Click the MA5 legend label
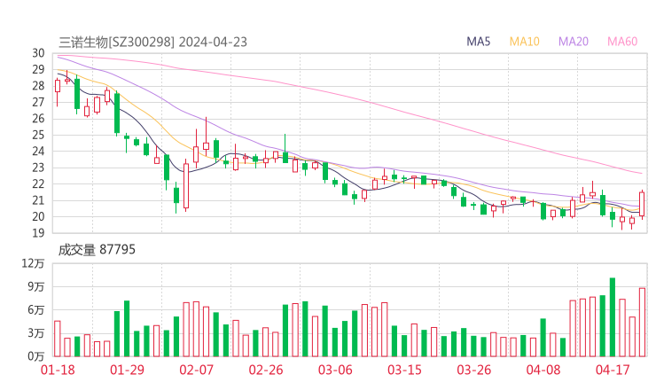656x390 pixels. coord(478,42)
